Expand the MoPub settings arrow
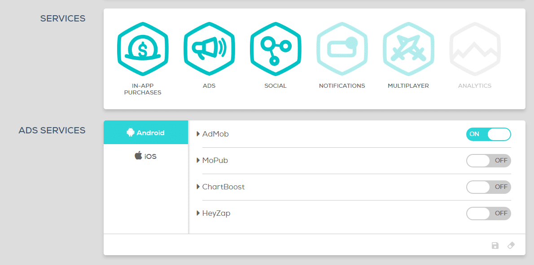534x265 pixels. pyautogui.click(x=198, y=160)
